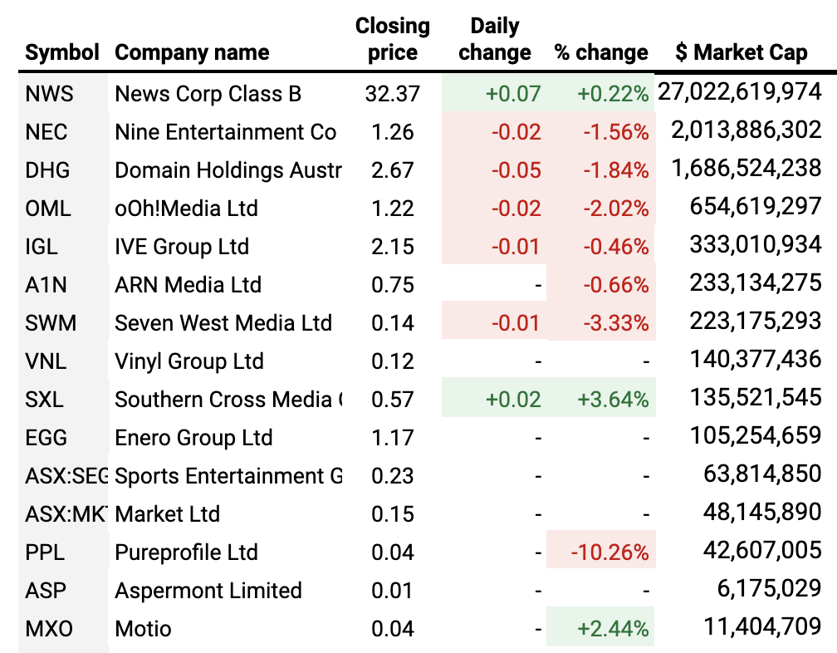Click the Daily change column header
Image resolution: width=837 pixels, height=653 pixels.
(494, 39)
